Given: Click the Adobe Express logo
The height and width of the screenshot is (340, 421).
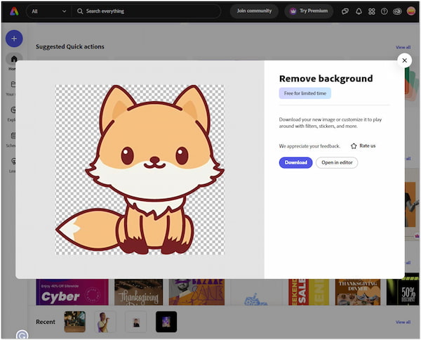Looking at the screenshot, I should [x=14, y=11].
